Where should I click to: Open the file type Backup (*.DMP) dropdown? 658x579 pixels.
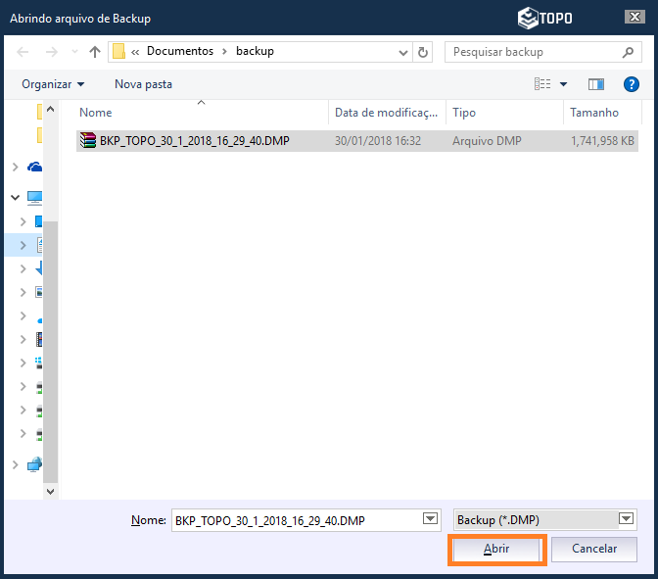click(627, 519)
